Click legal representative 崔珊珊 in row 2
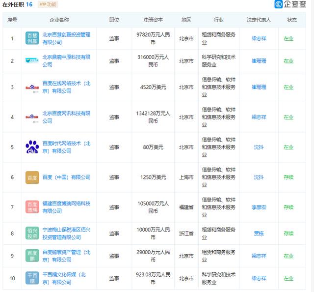314x292 pixels. pos(259,61)
